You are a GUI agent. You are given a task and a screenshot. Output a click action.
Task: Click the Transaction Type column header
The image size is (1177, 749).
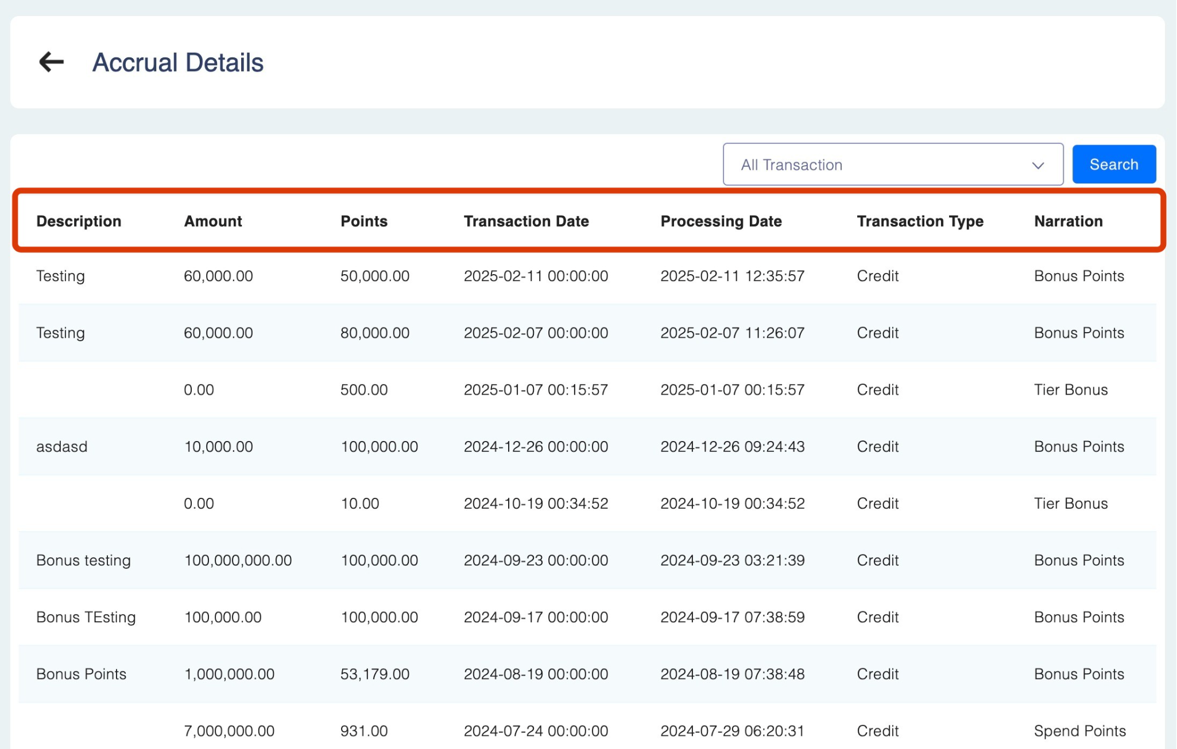coord(920,221)
